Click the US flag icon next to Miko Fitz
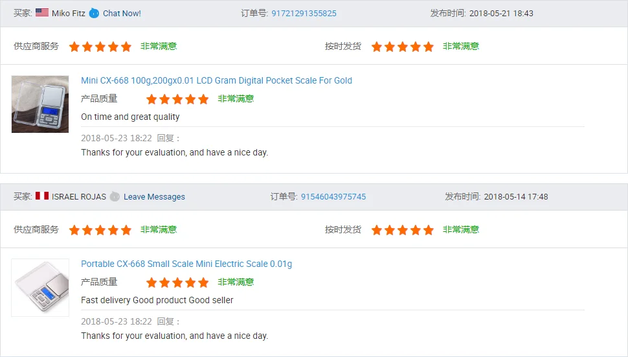This screenshot has width=628, height=357. [42, 13]
